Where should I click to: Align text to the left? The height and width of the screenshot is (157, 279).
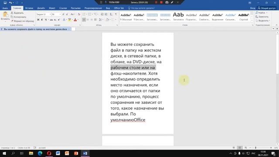pos(84,20)
